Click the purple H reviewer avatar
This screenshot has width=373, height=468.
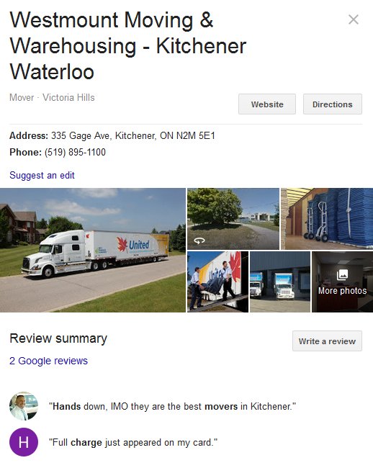point(24,442)
